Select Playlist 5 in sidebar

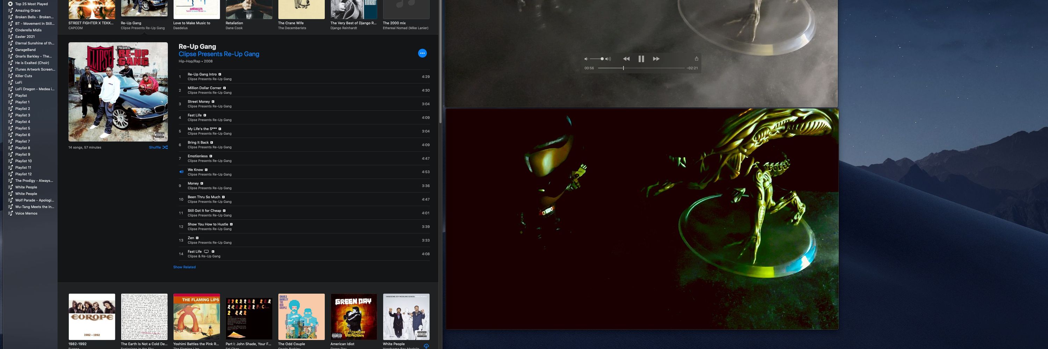point(22,128)
